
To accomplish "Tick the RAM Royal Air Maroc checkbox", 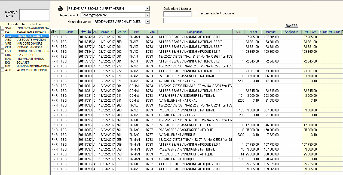I will pyautogui.click(x=2, y=59).
